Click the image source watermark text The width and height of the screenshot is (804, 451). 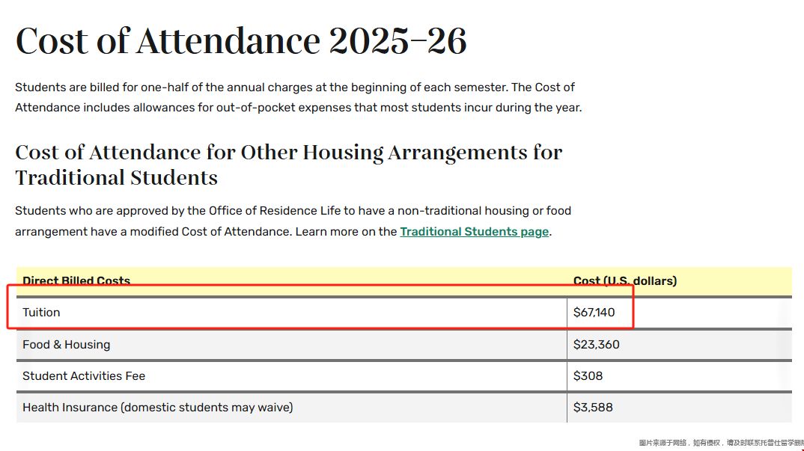[719, 443]
